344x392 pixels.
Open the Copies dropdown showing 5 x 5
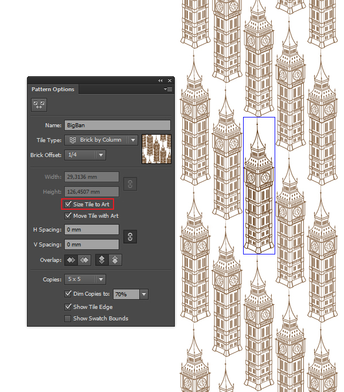pos(85,279)
